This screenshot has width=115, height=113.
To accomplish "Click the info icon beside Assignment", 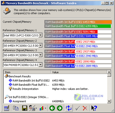I will (x=10, y=101).
